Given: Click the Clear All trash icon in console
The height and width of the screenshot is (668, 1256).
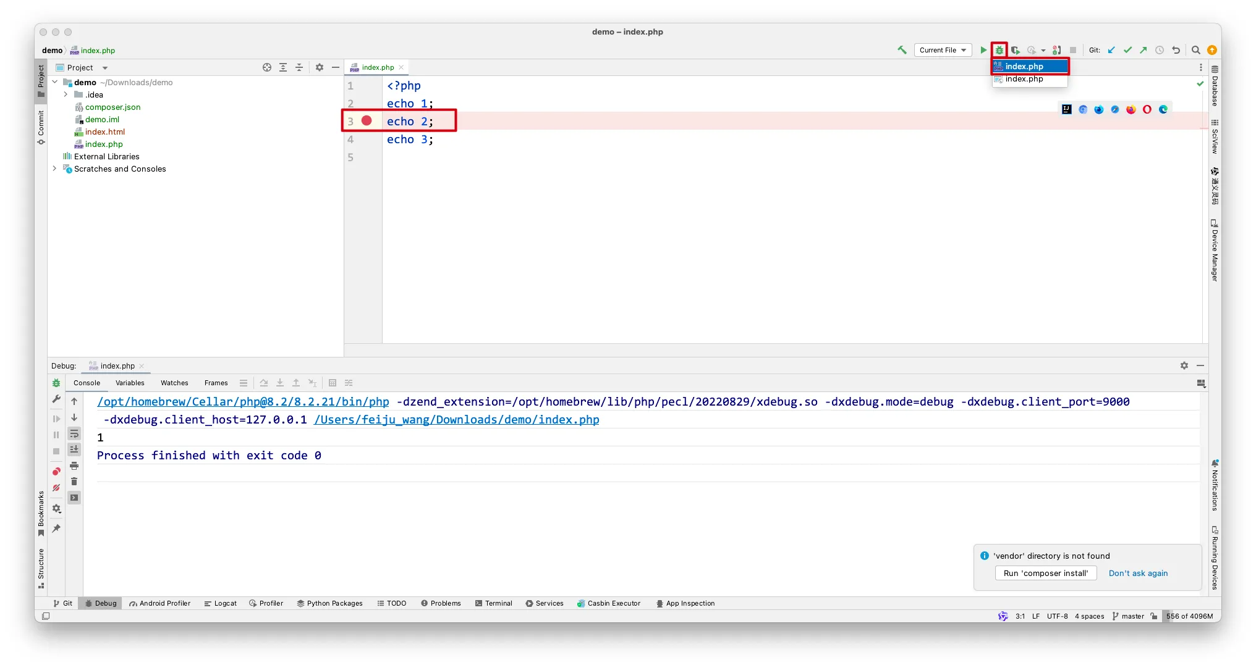Looking at the screenshot, I should pyautogui.click(x=74, y=482).
